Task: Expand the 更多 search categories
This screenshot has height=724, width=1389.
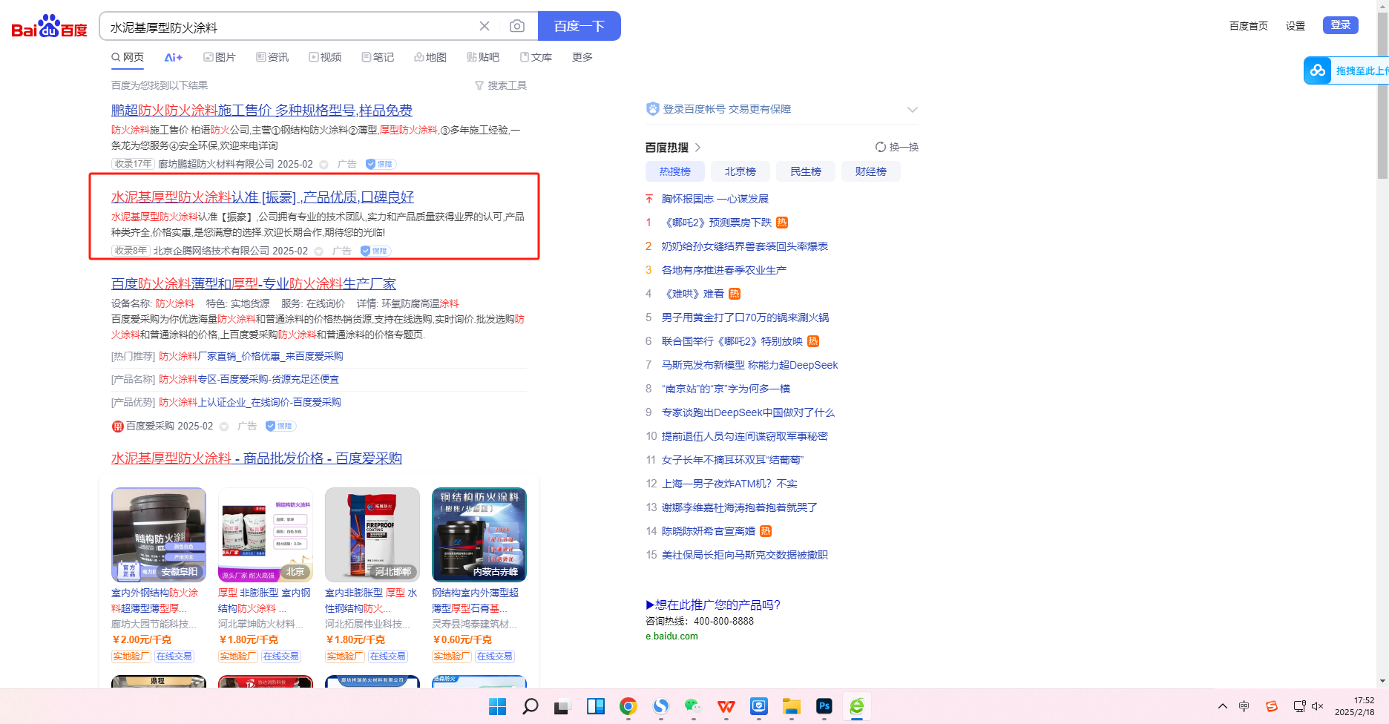Action: 582,57
